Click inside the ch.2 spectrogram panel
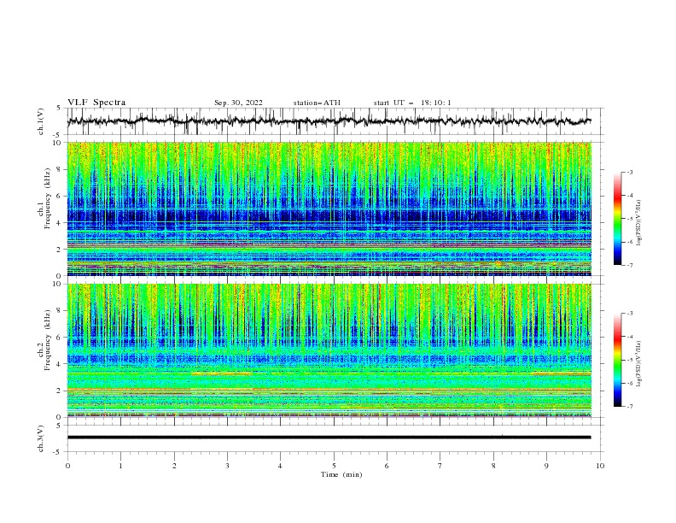Viewport: 676px width, 523px height. pos(329,350)
